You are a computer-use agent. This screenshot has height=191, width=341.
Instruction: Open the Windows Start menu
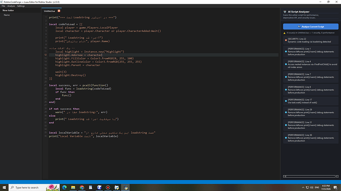click(x=4, y=188)
